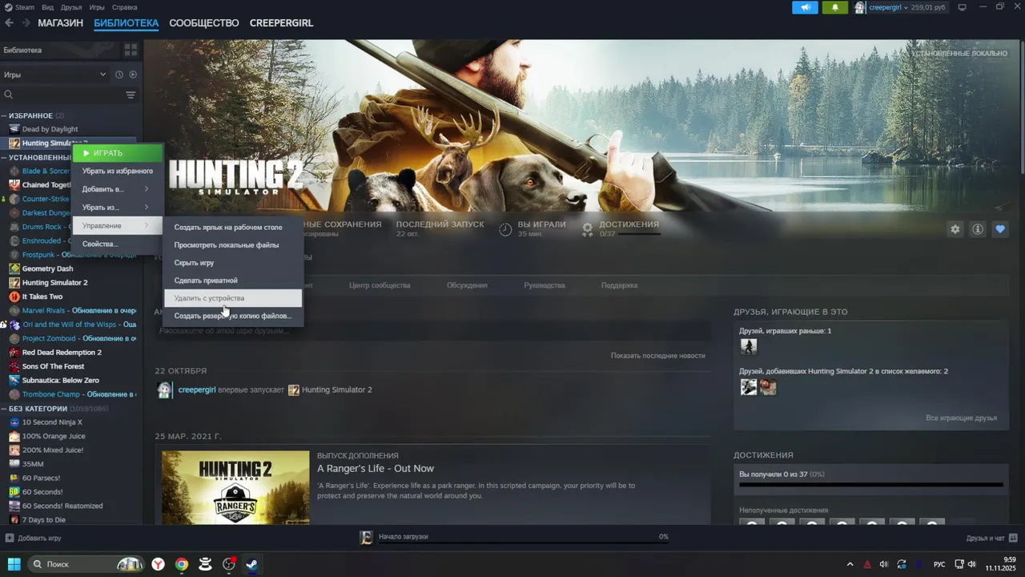Open game settings gear icon
The height and width of the screenshot is (577, 1025).
(955, 229)
